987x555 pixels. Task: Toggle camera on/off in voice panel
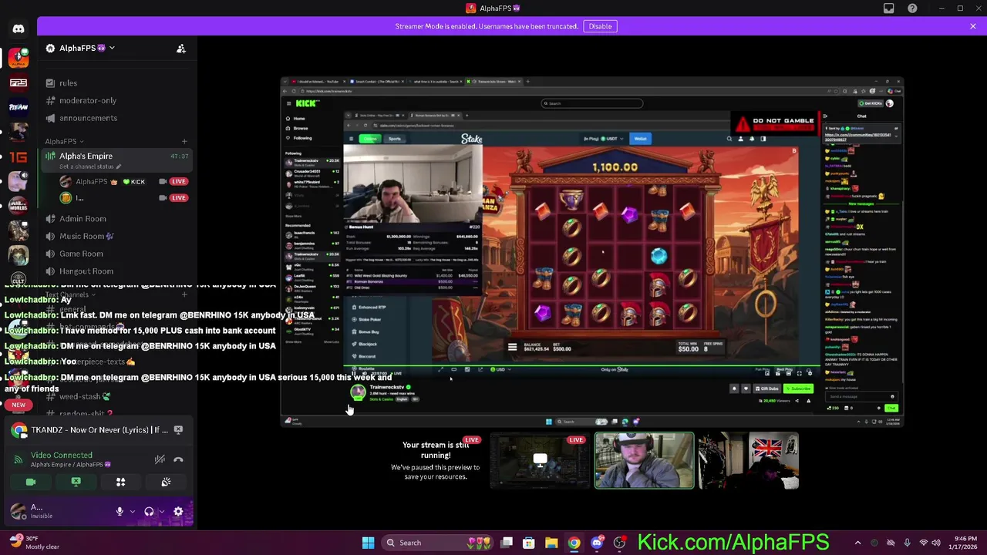click(x=31, y=482)
